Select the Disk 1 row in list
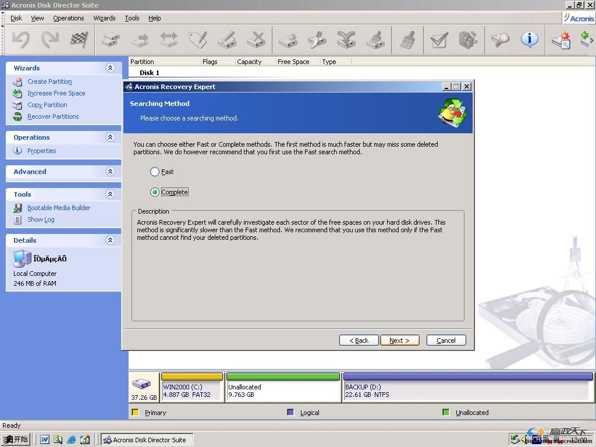The height and width of the screenshot is (447, 596). point(150,73)
